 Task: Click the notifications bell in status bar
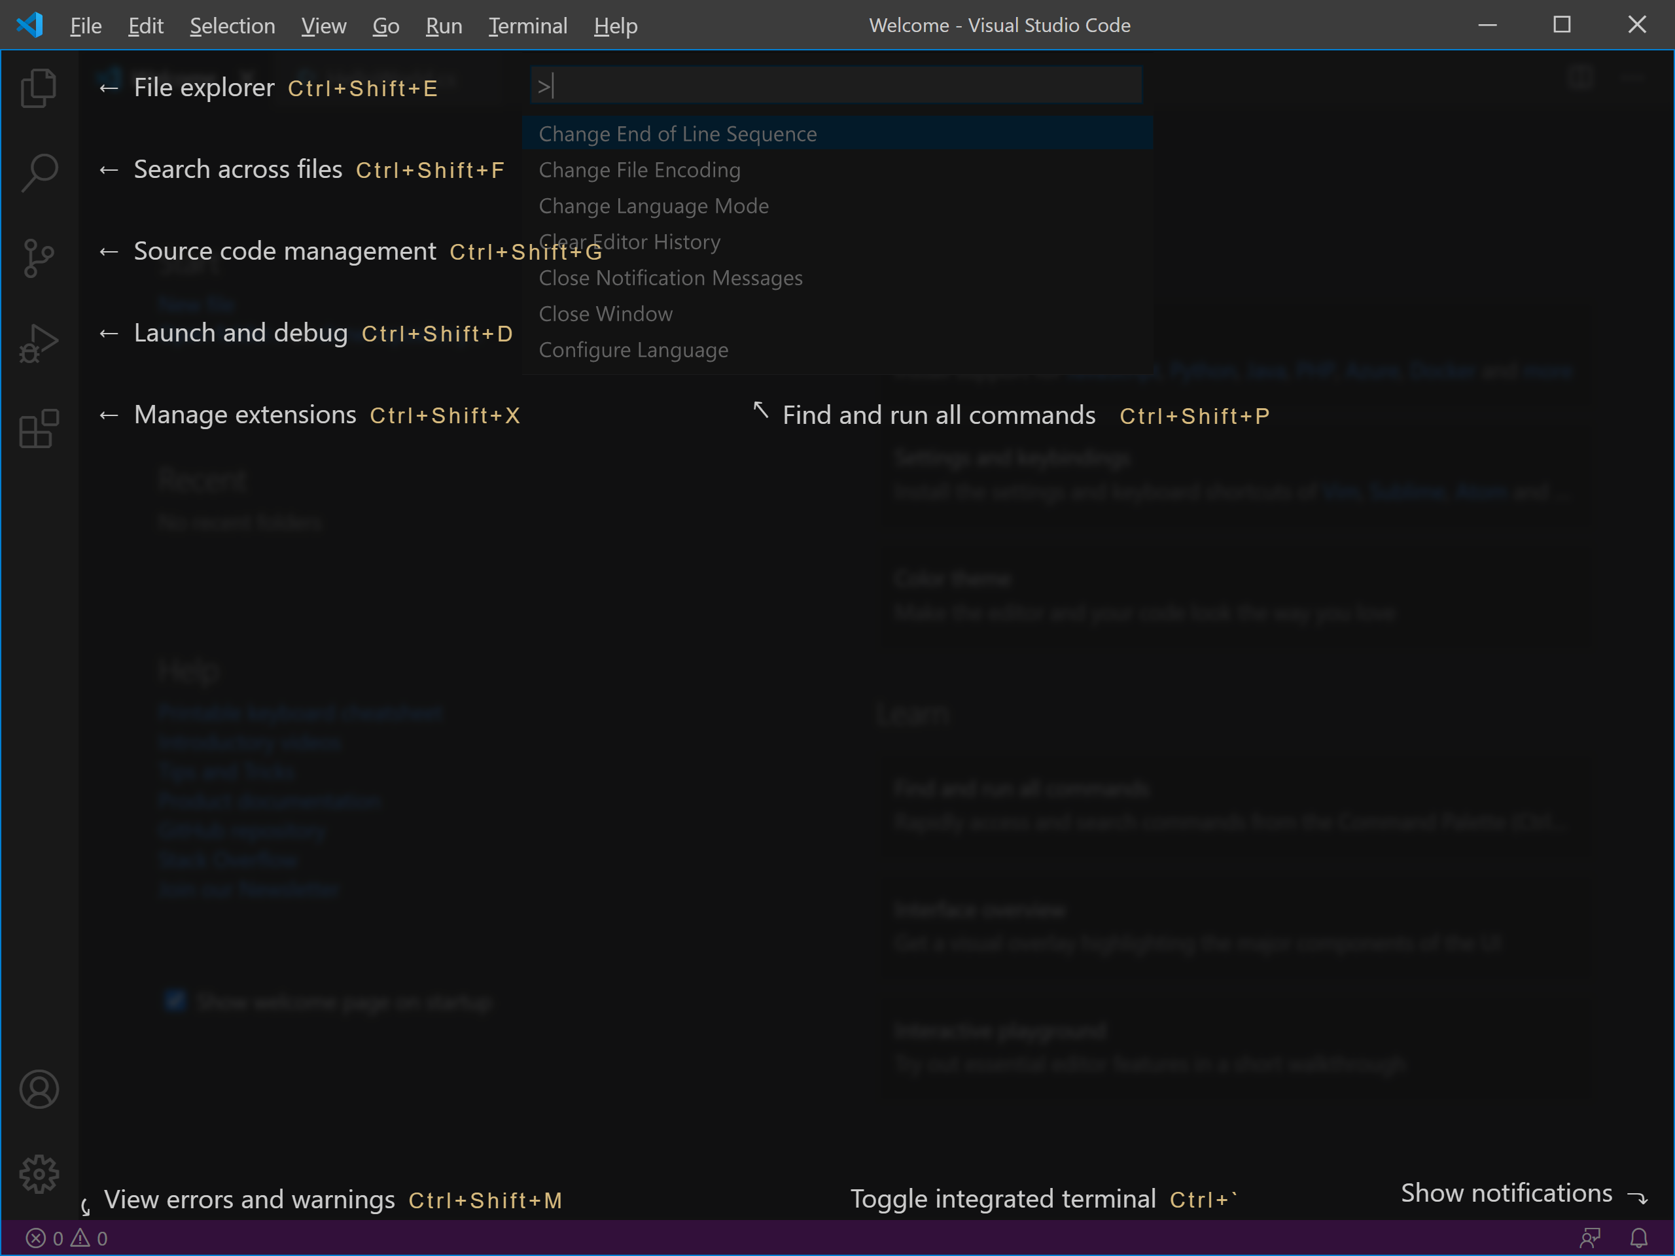tap(1638, 1238)
